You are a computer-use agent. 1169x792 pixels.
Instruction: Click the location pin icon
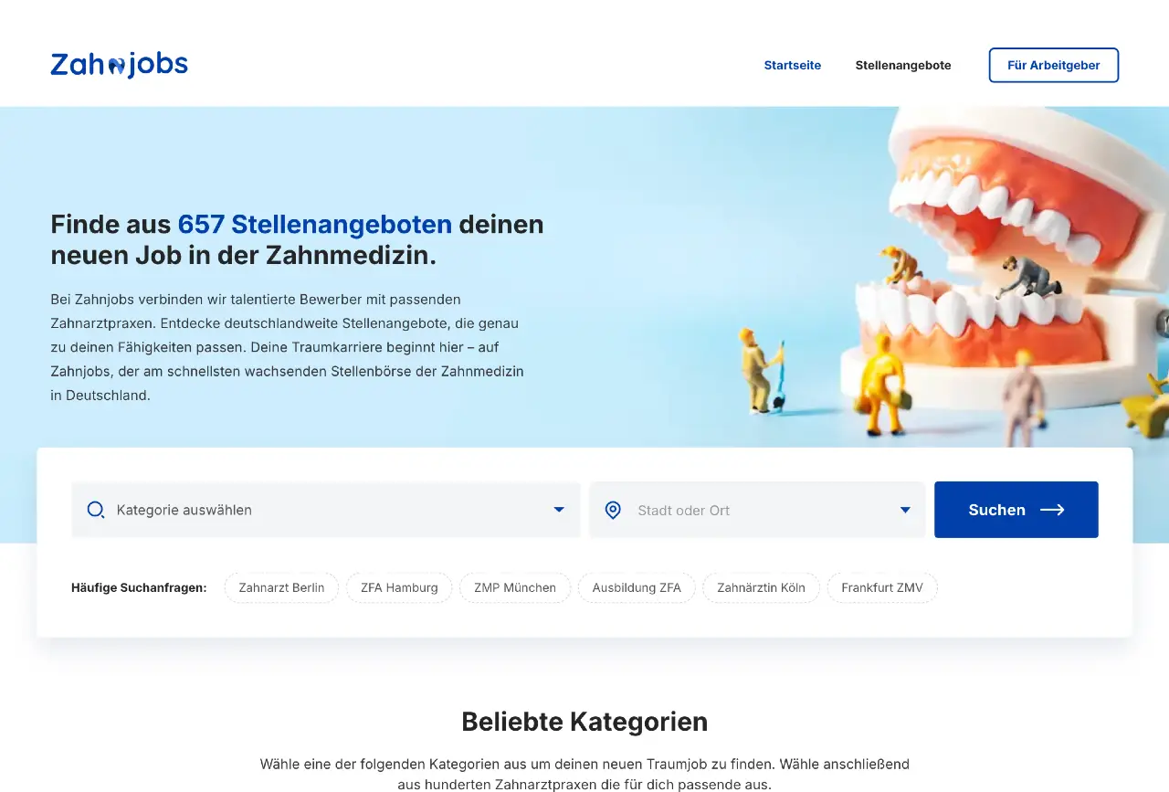point(613,510)
